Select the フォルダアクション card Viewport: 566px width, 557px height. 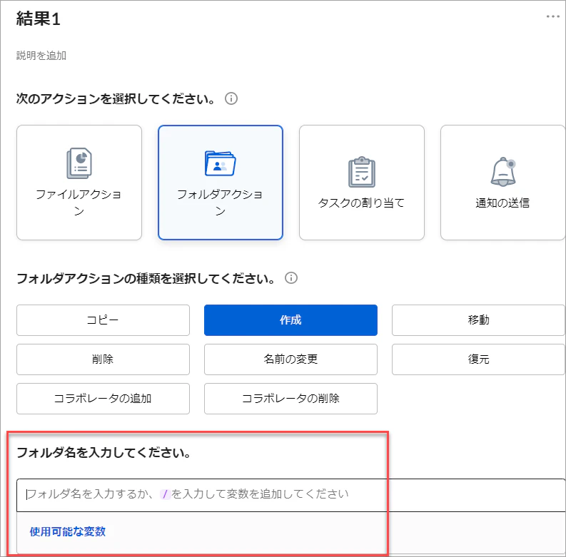(x=221, y=183)
